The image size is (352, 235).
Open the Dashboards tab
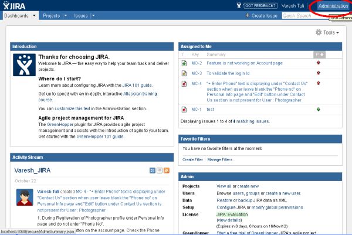(16, 16)
